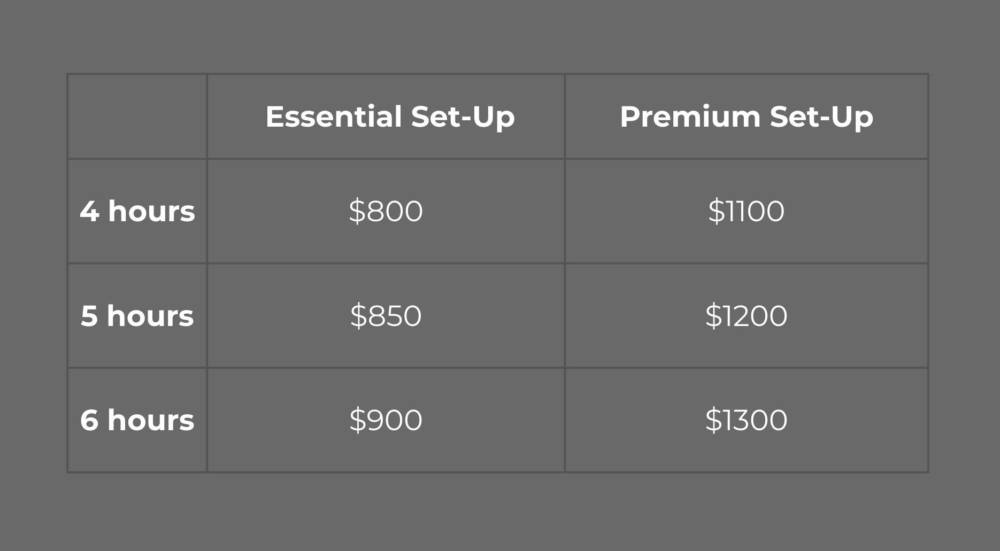
Task: Click the $850 price cell
Action: pos(386,315)
